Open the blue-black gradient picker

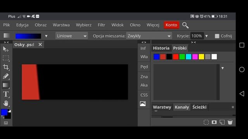pos(28,36)
